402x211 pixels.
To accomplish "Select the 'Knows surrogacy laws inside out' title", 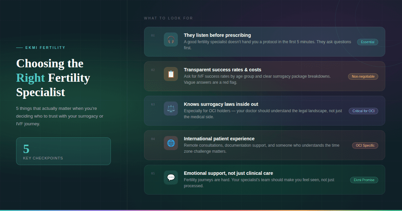I will point(221,104).
